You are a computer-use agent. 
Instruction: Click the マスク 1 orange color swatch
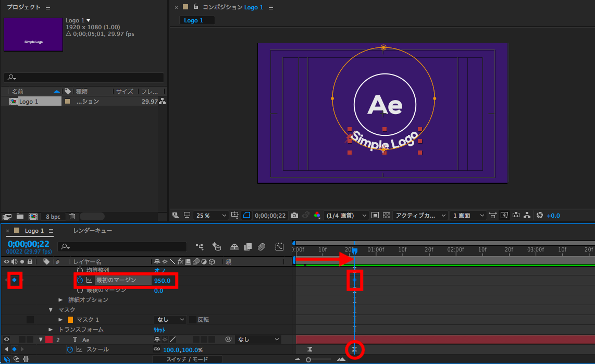click(70, 319)
